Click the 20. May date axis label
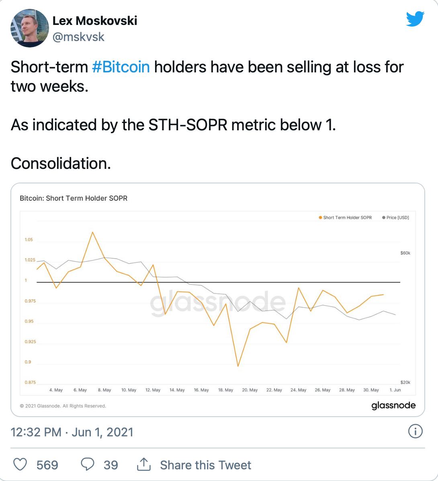438x481 pixels. point(250,390)
